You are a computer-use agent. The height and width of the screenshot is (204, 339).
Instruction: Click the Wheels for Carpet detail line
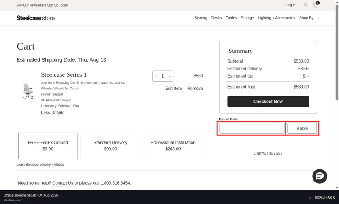pos(60,88)
